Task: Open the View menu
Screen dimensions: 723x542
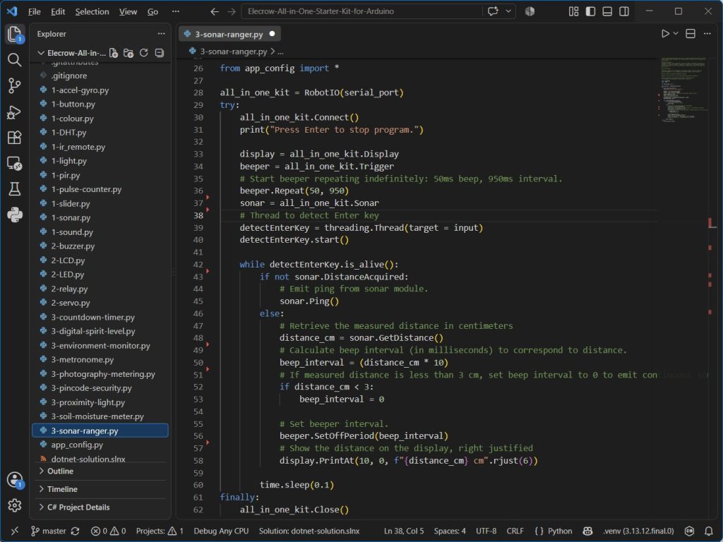Action: [x=128, y=11]
